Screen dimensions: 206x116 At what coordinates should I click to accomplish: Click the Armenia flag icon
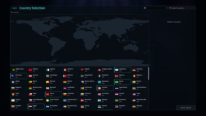point(134,70)
